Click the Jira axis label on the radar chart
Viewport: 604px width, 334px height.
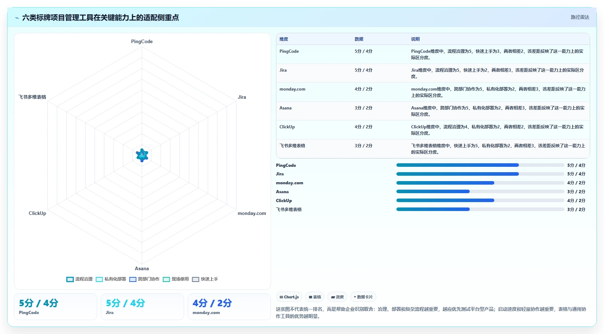tap(242, 97)
